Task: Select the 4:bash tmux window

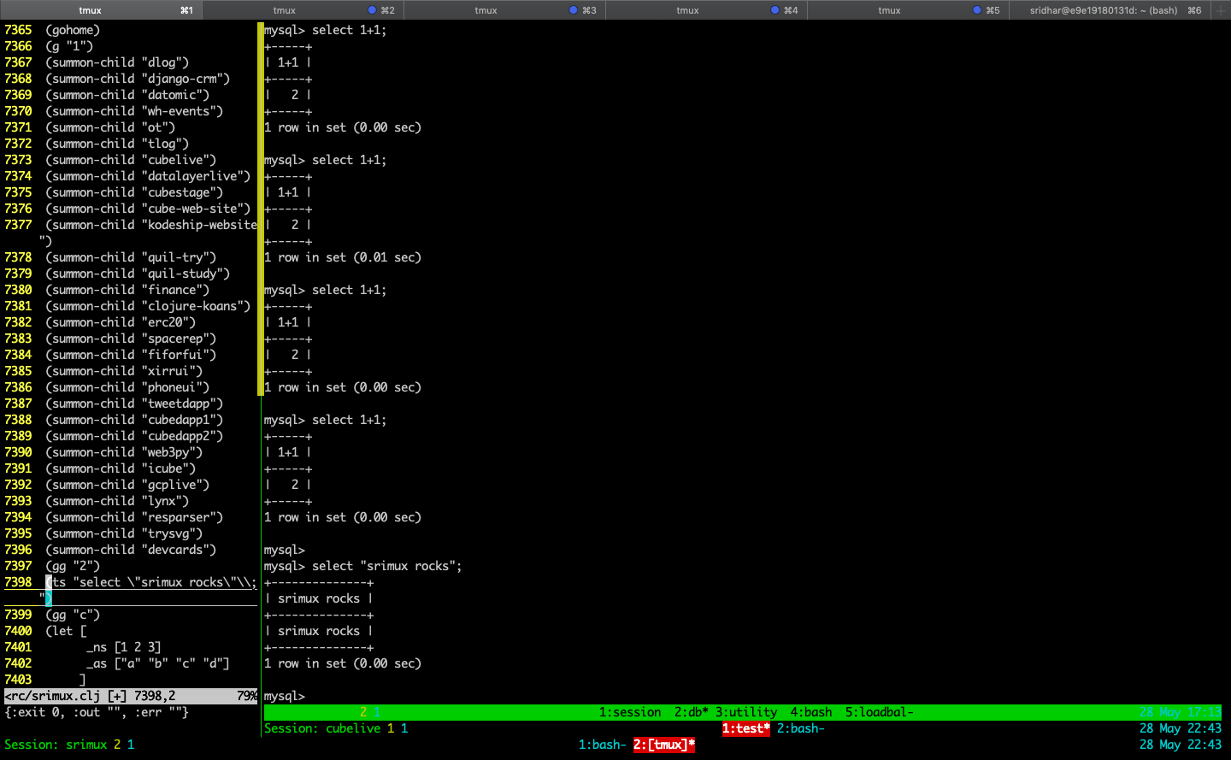Action: click(811, 712)
